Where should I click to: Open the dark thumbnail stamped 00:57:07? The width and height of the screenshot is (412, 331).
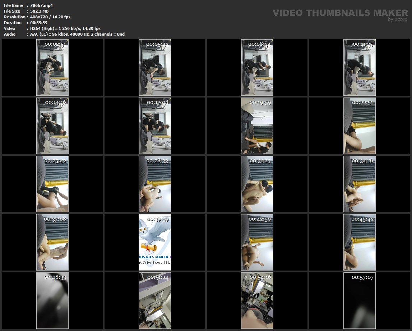[360, 301]
